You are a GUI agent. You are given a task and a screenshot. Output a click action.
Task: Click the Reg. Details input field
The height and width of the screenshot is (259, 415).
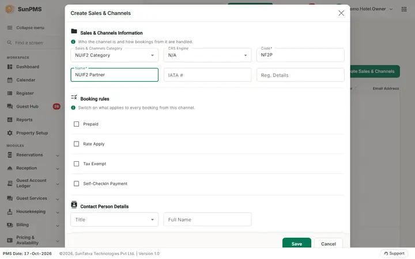[x=300, y=75]
